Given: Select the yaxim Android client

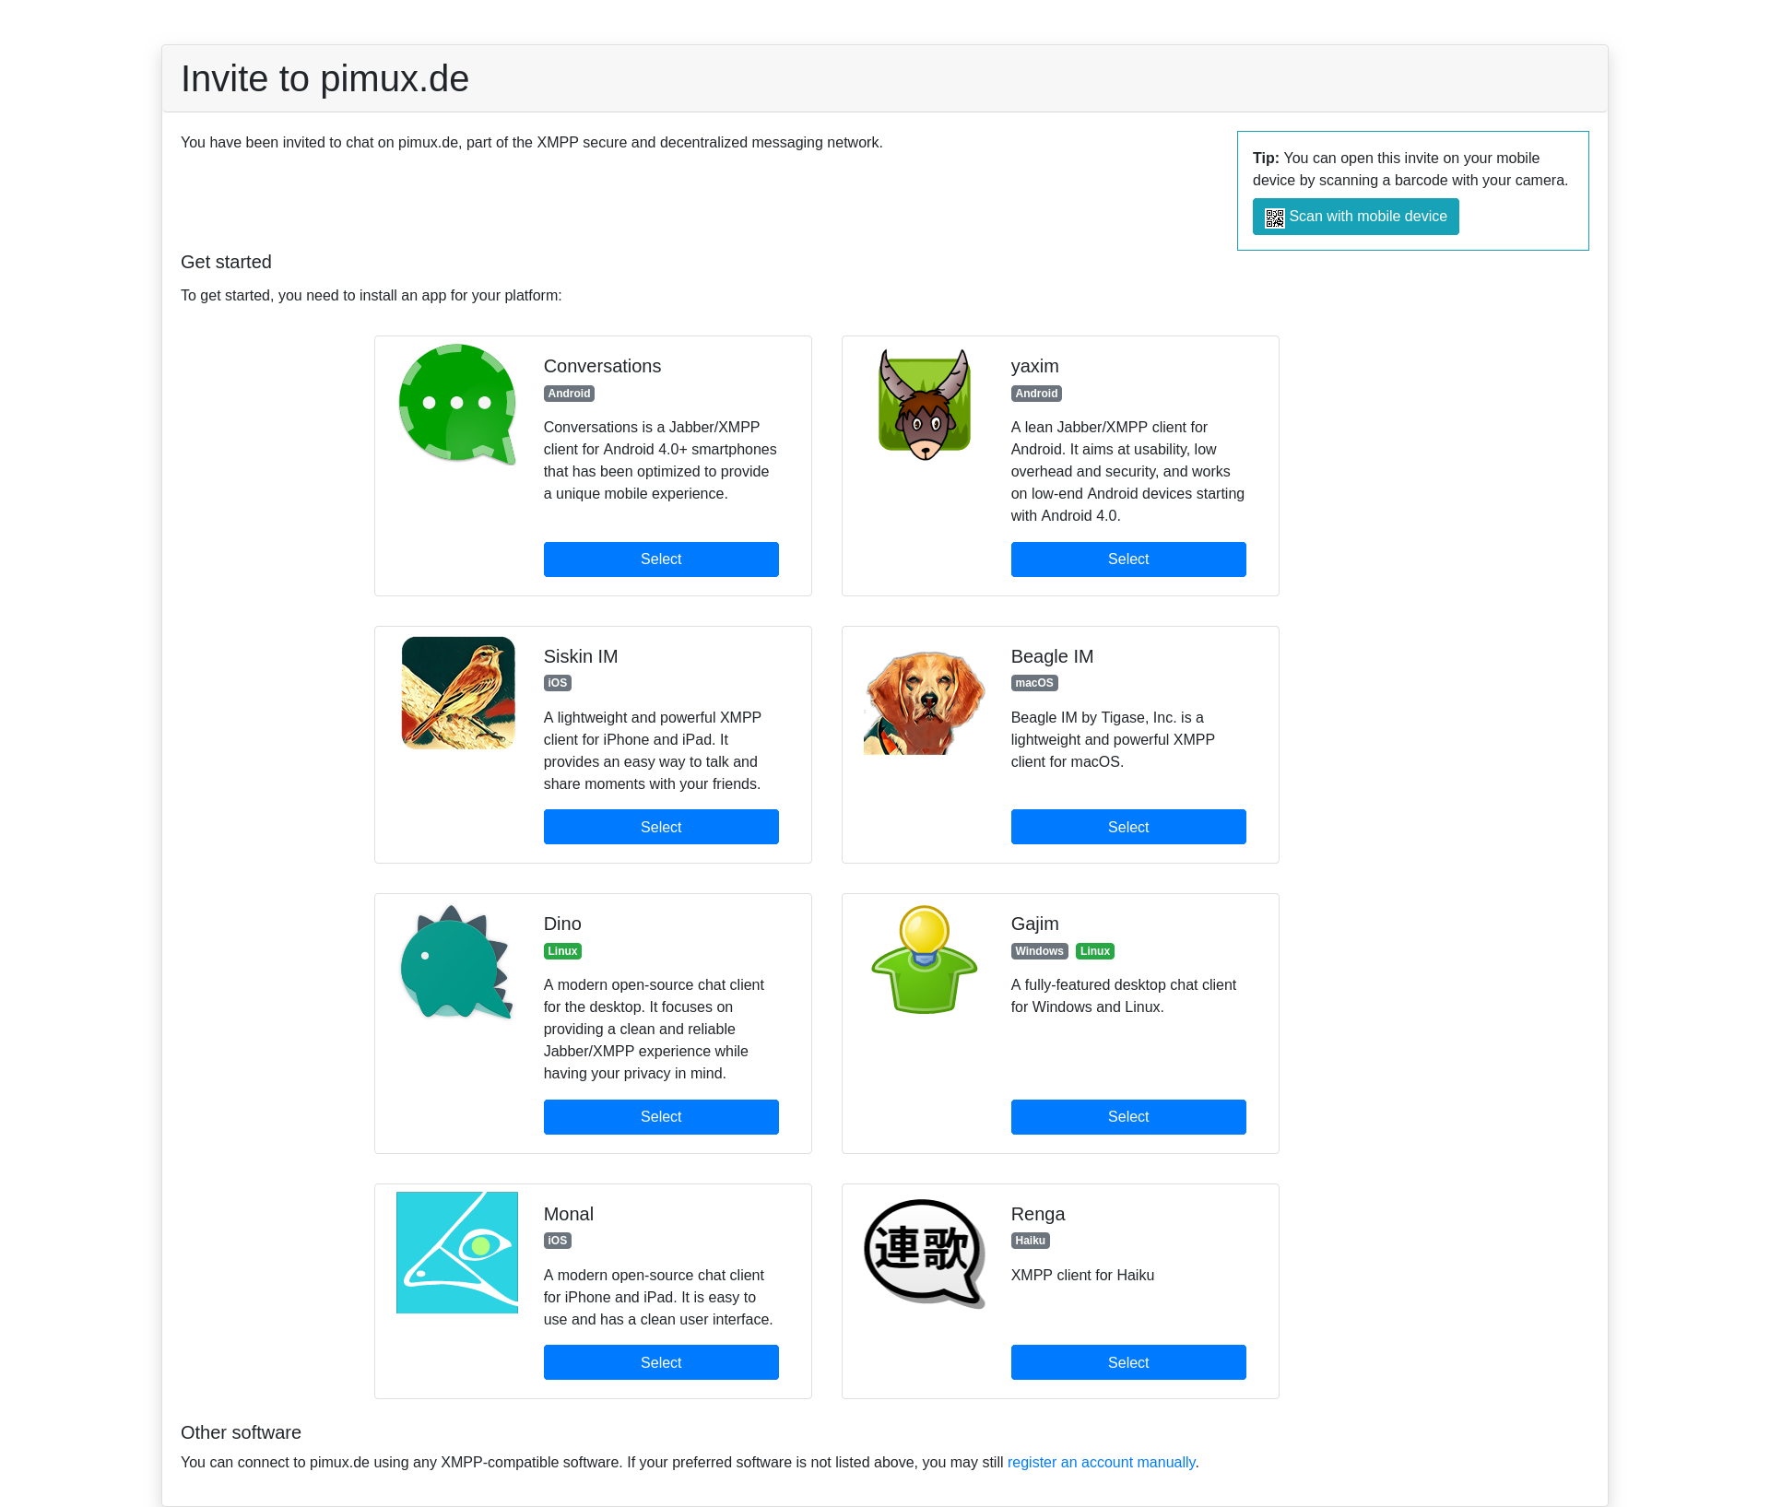Looking at the screenshot, I should [x=1128, y=559].
